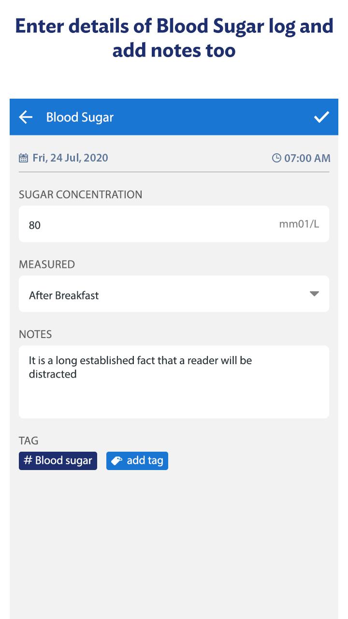Click the # Blood sugar tag button
The width and height of the screenshot is (348, 619).
[58, 460]
